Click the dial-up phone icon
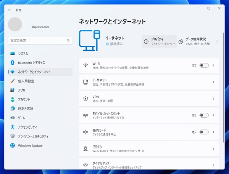The width and height of the screenshot is (229, 174). (85, 165)
